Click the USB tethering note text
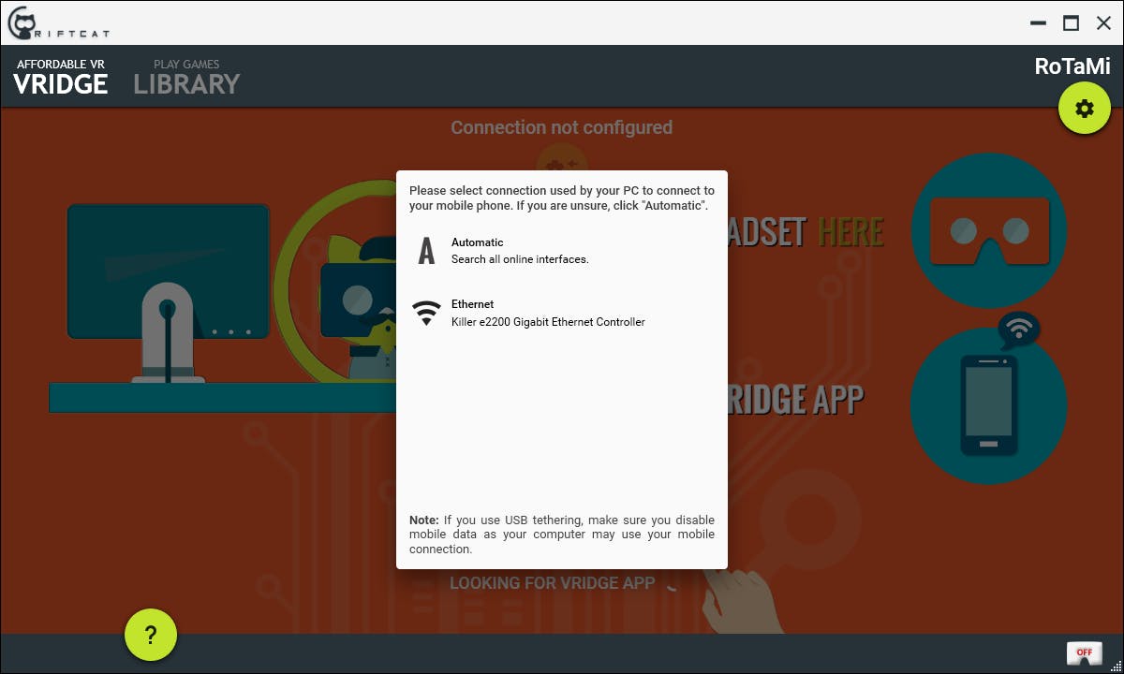This screenshot has height=674, width=1124. [x=562, y=535]
